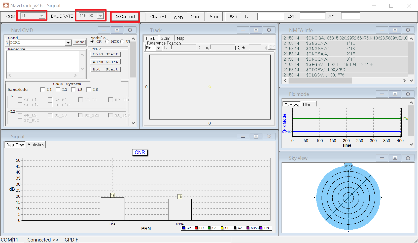Select the Track tab in Track panel
418x243 pixels.
pos(150,38)
